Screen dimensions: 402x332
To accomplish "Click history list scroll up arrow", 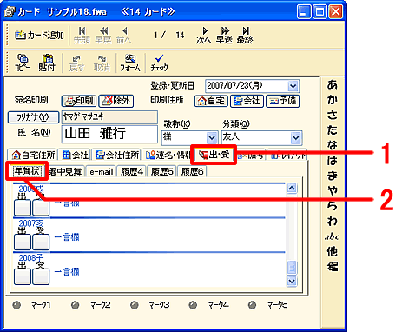I will pos(292,189).
